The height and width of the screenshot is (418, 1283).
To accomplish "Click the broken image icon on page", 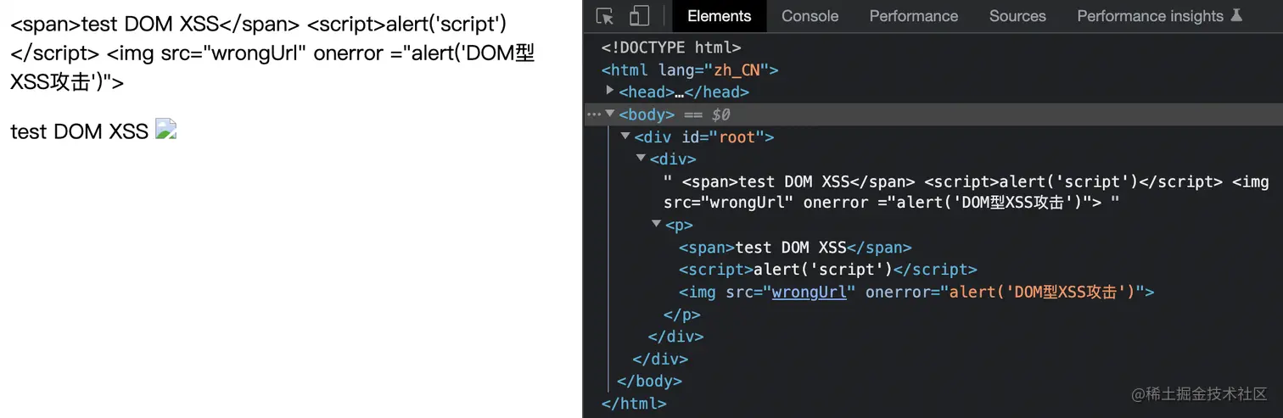I will pos(165,131).
